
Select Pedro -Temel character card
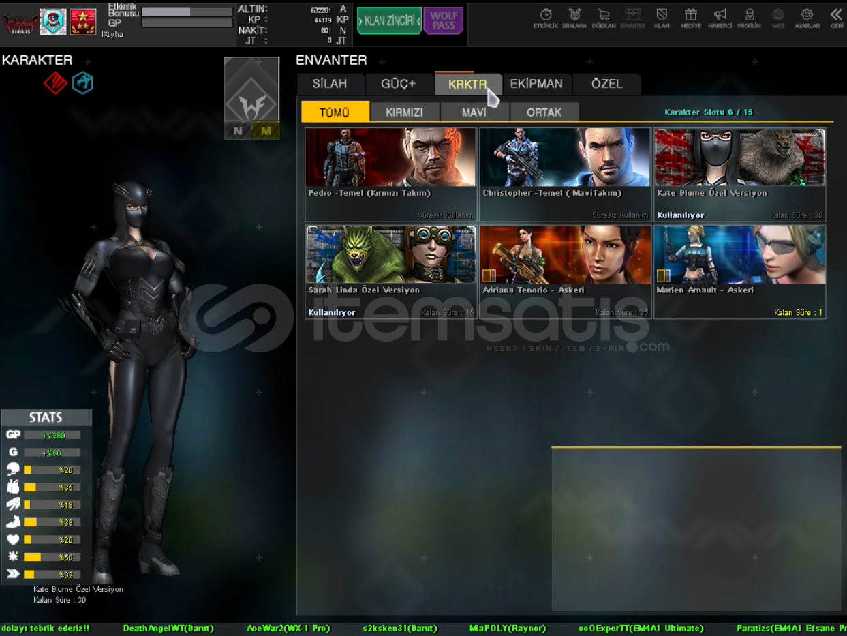coord(391,175)
